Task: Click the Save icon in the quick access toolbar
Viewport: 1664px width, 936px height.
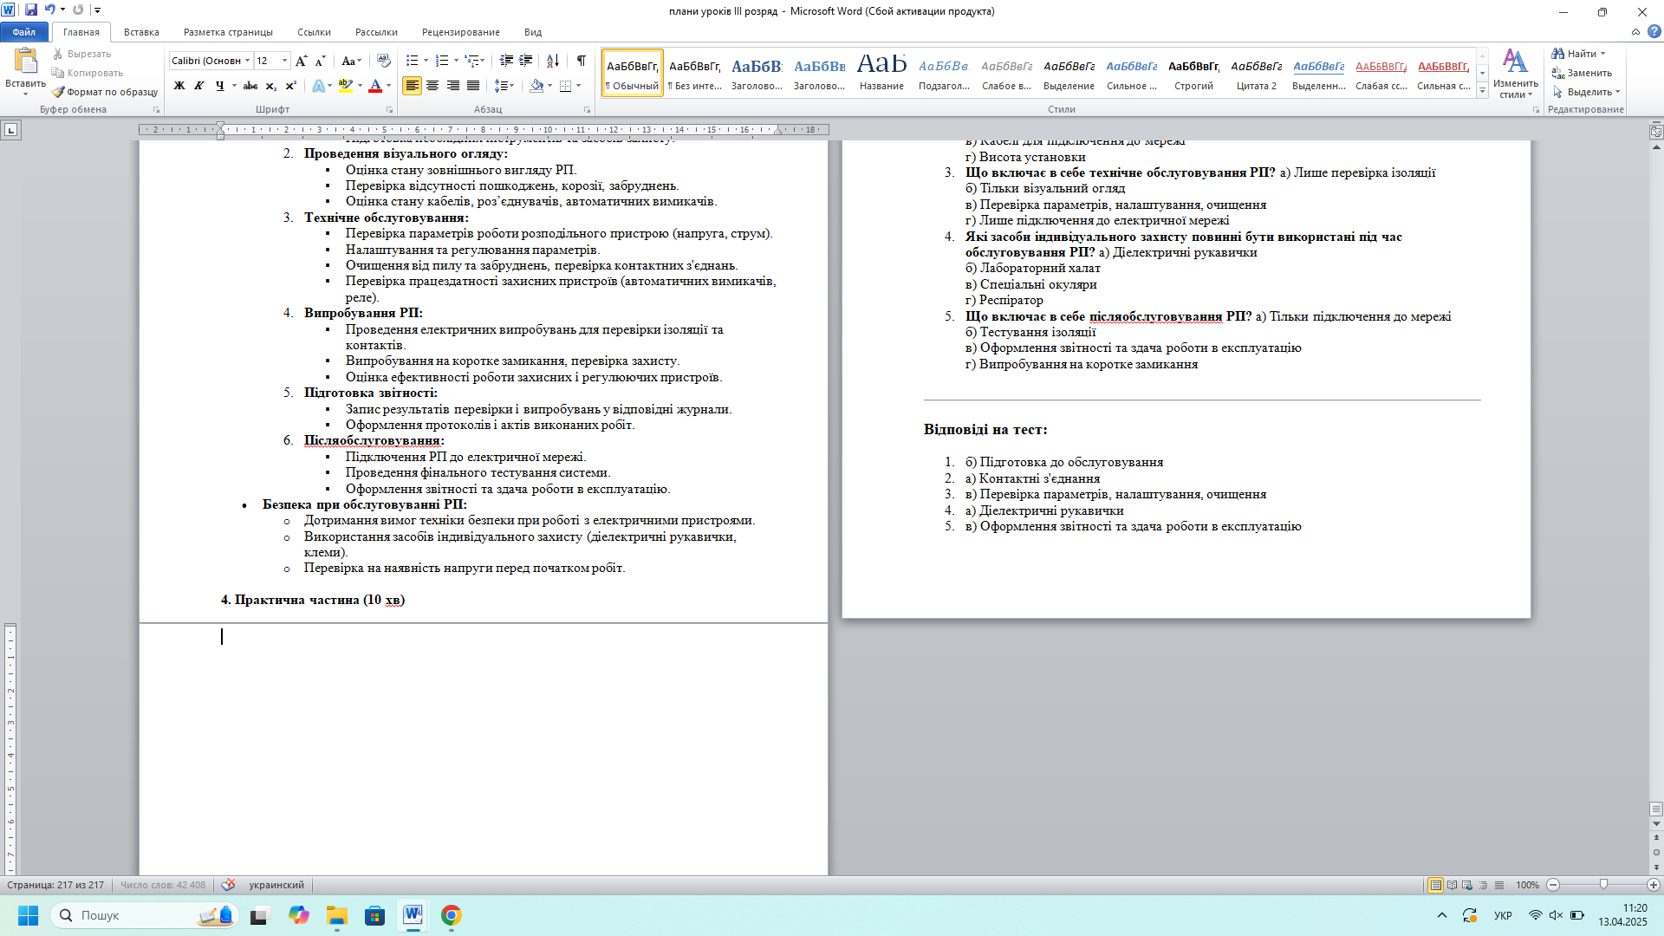Action: click(31, 10)
